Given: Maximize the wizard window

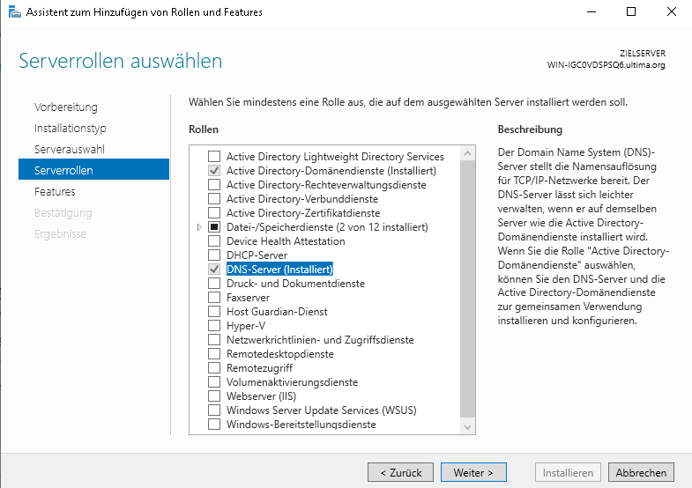Looking at the screenshot, I should coord(631,12).
